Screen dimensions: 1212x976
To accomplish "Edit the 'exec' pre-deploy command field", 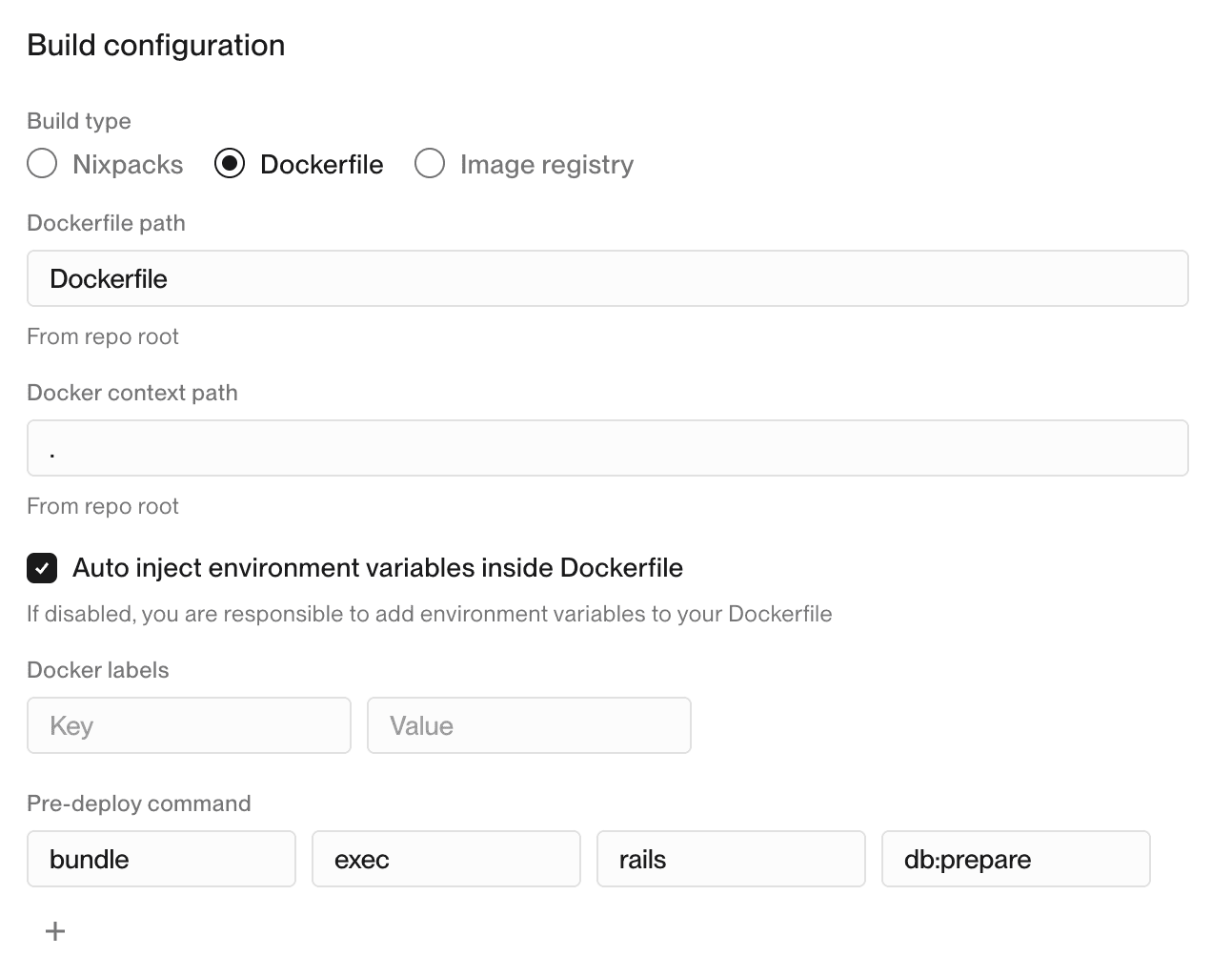I will (x=446, y=859).
